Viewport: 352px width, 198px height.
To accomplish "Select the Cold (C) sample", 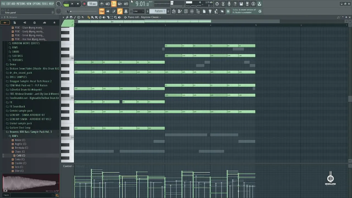I will [x=21, y=155].
